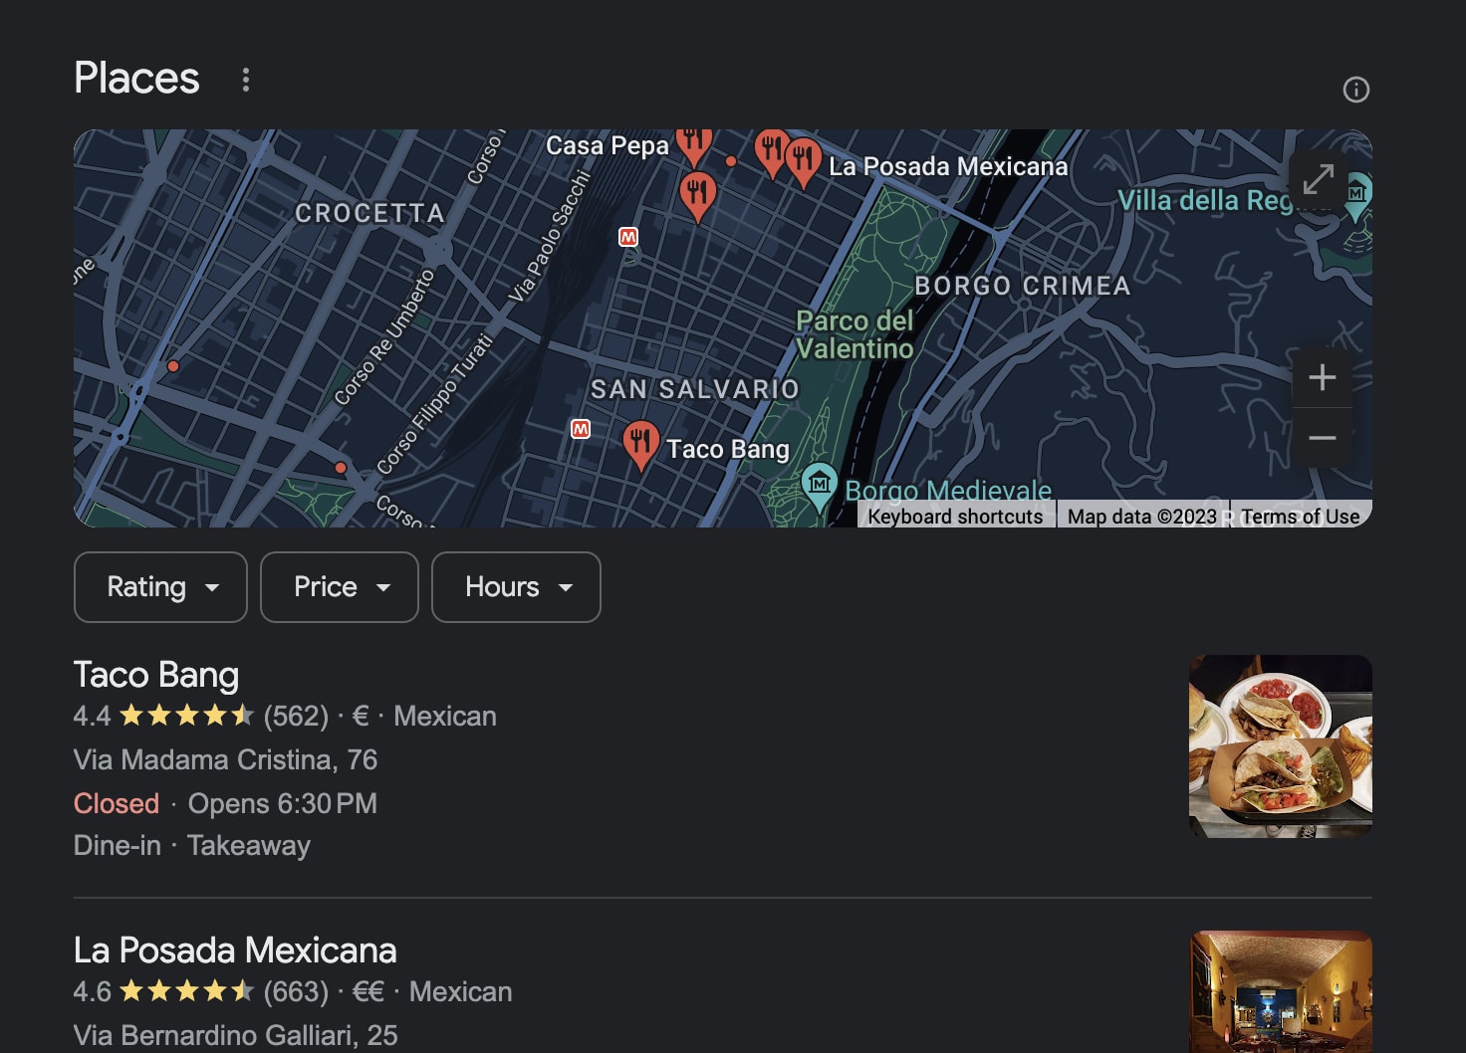Click the Map data ©2023 notice

[x=1142, y=517]
